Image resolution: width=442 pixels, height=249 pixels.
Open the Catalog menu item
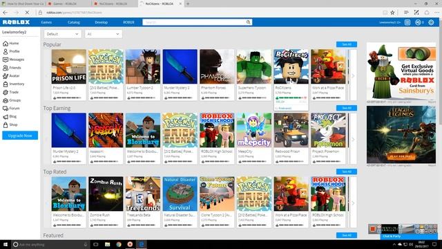(x=74, y=22)
